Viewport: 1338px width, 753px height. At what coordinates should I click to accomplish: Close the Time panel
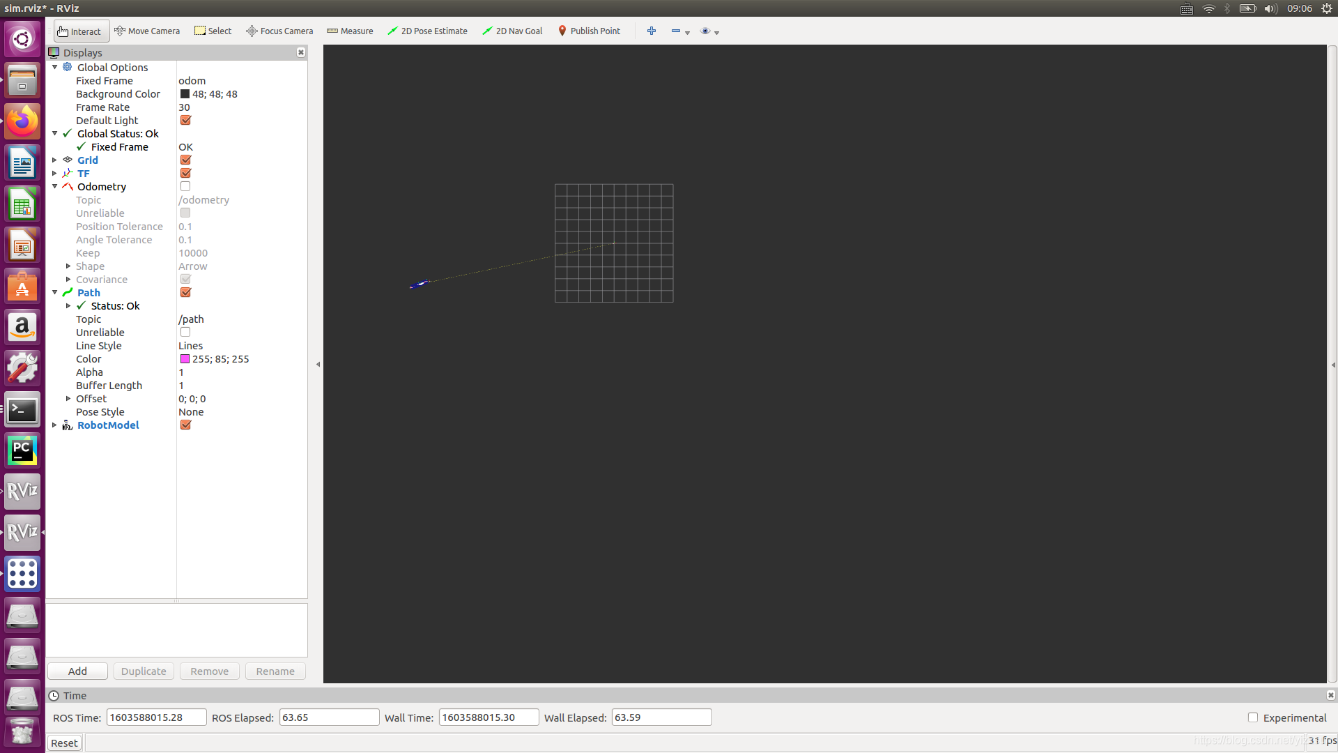1330,695
